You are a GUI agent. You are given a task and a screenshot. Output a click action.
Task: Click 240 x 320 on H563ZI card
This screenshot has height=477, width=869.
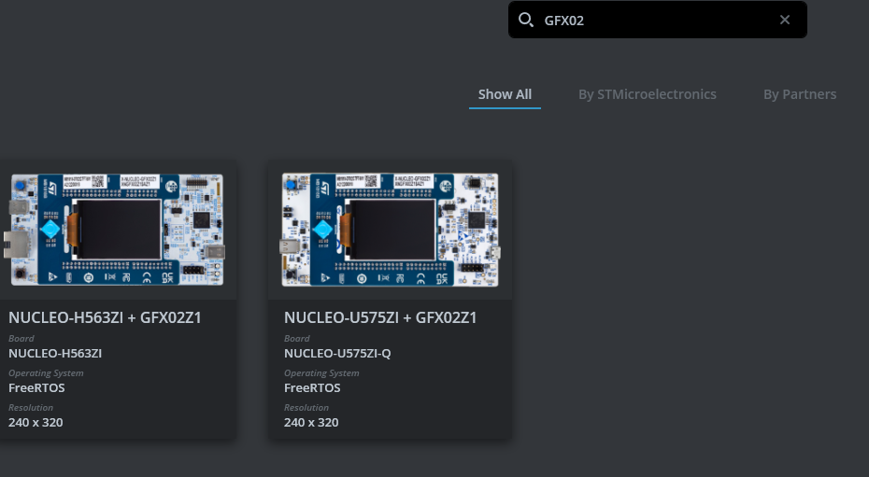click(x=36, y=423)
